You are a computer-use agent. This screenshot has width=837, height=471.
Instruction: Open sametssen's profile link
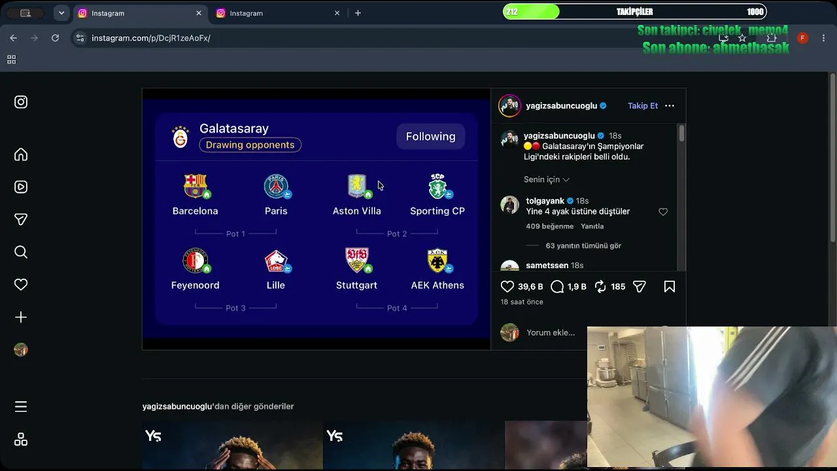point(547,266)
